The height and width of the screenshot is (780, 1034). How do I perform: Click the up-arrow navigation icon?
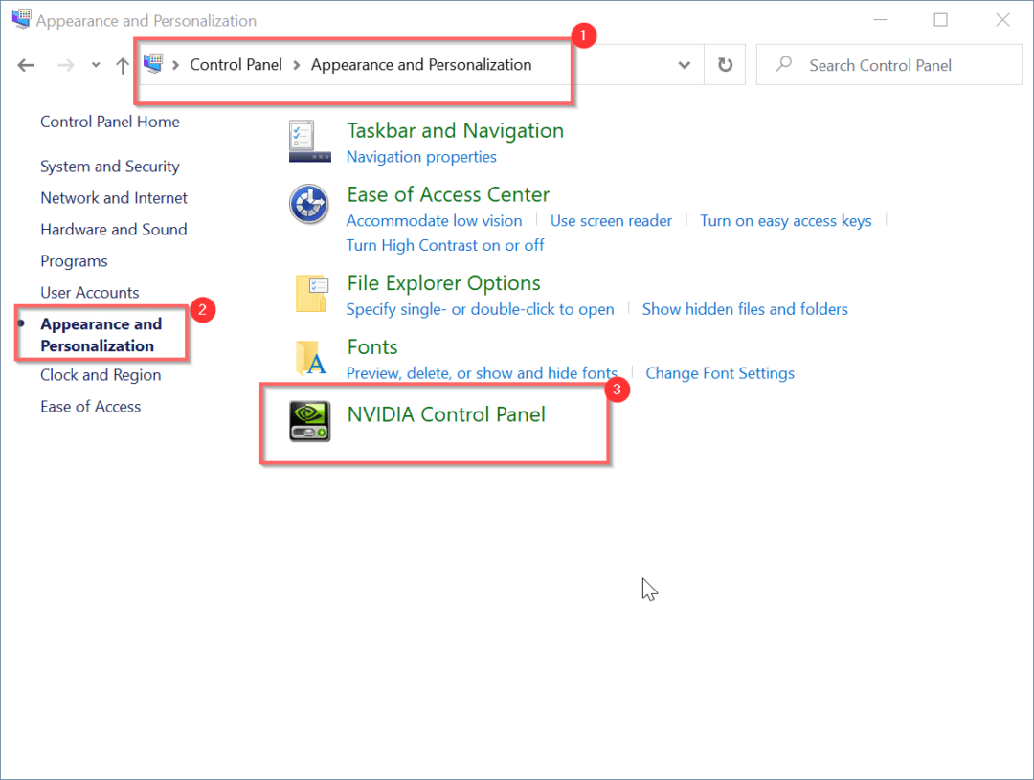tap(122, 64)
